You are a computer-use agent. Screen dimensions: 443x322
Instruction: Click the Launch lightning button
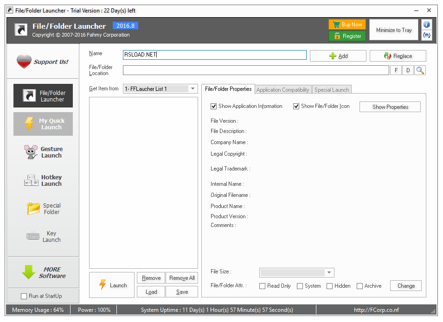[x=112, y=285]
